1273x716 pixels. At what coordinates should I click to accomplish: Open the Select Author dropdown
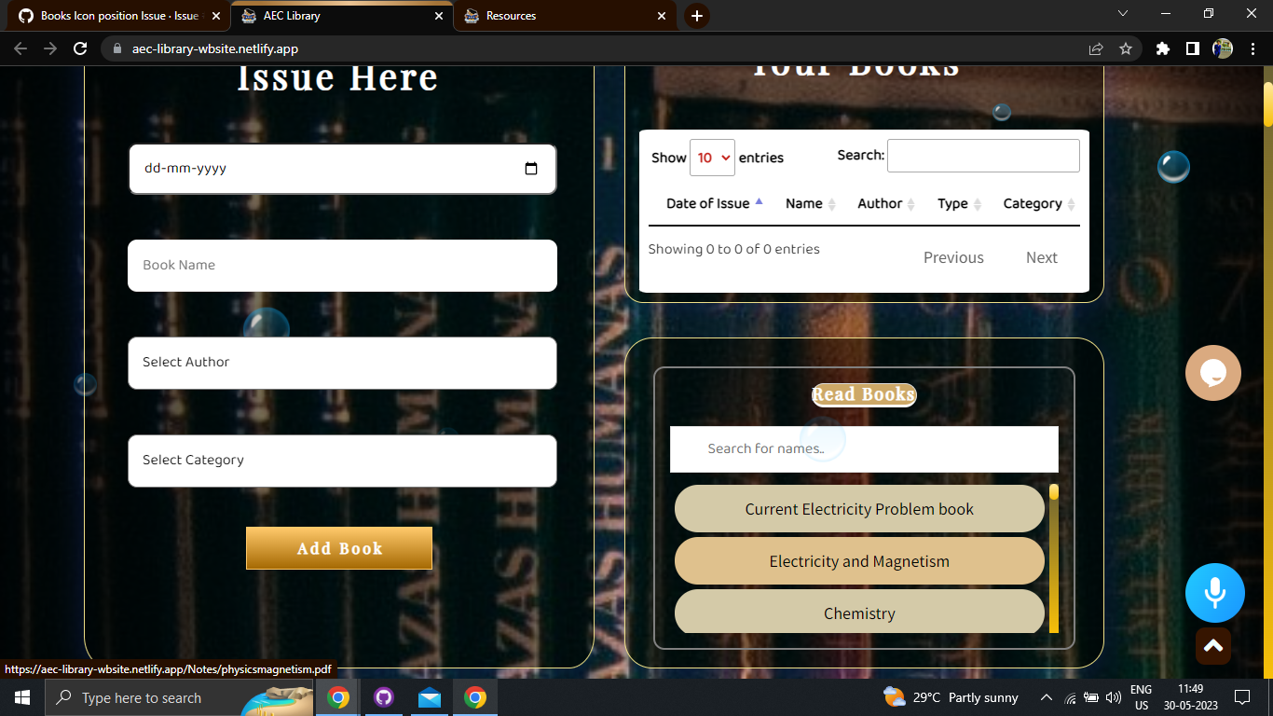pyautogui.click(x=342, y=363)
